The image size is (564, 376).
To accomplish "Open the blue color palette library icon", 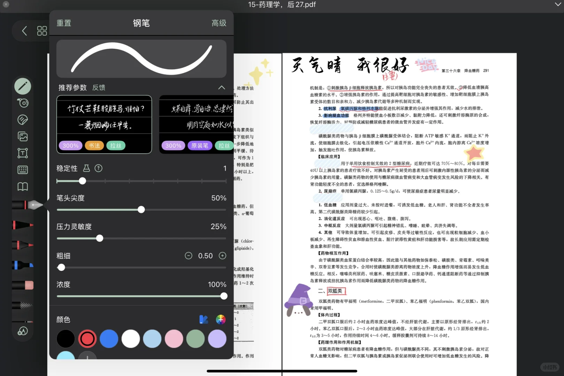I will click(x=204, y=319).
